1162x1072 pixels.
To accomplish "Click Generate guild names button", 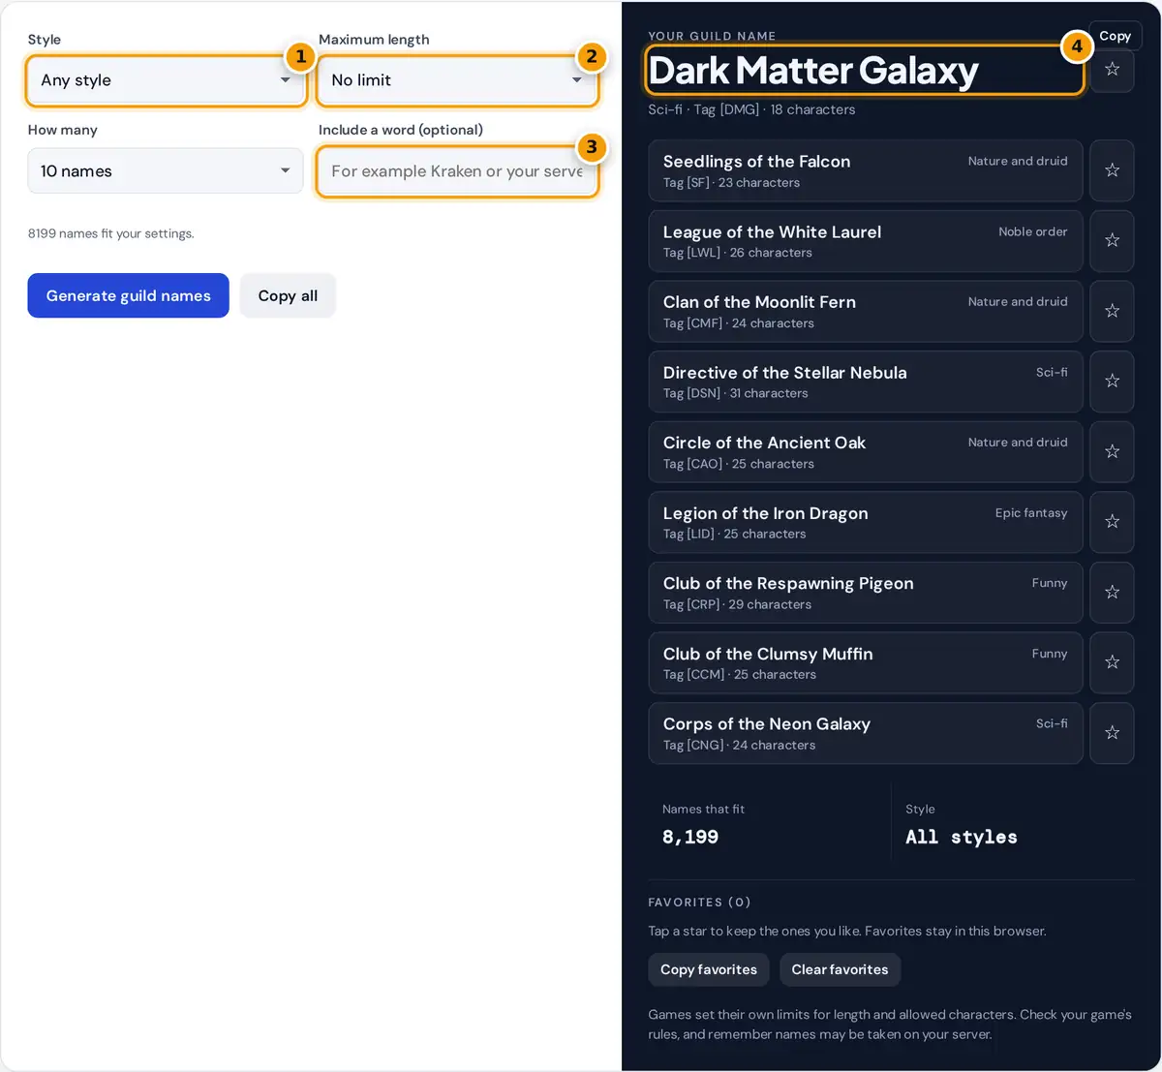I will pyautogui.click(x=128, y=295).
